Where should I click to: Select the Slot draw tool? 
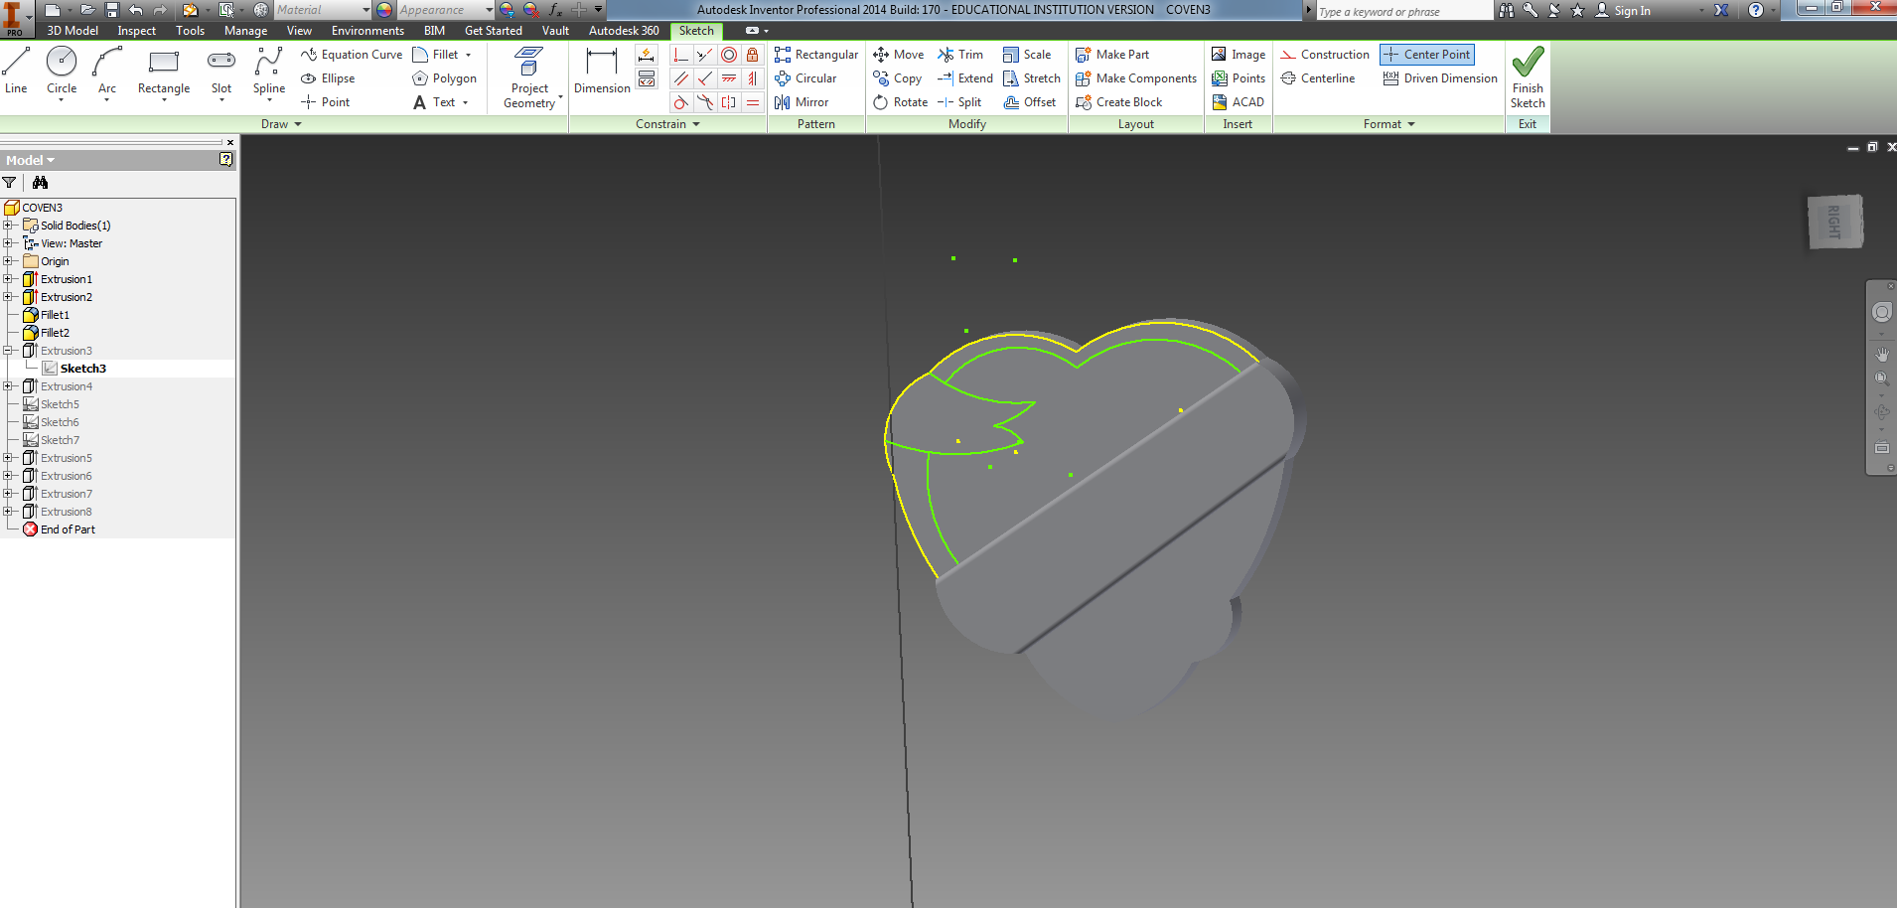pos(221,72)
